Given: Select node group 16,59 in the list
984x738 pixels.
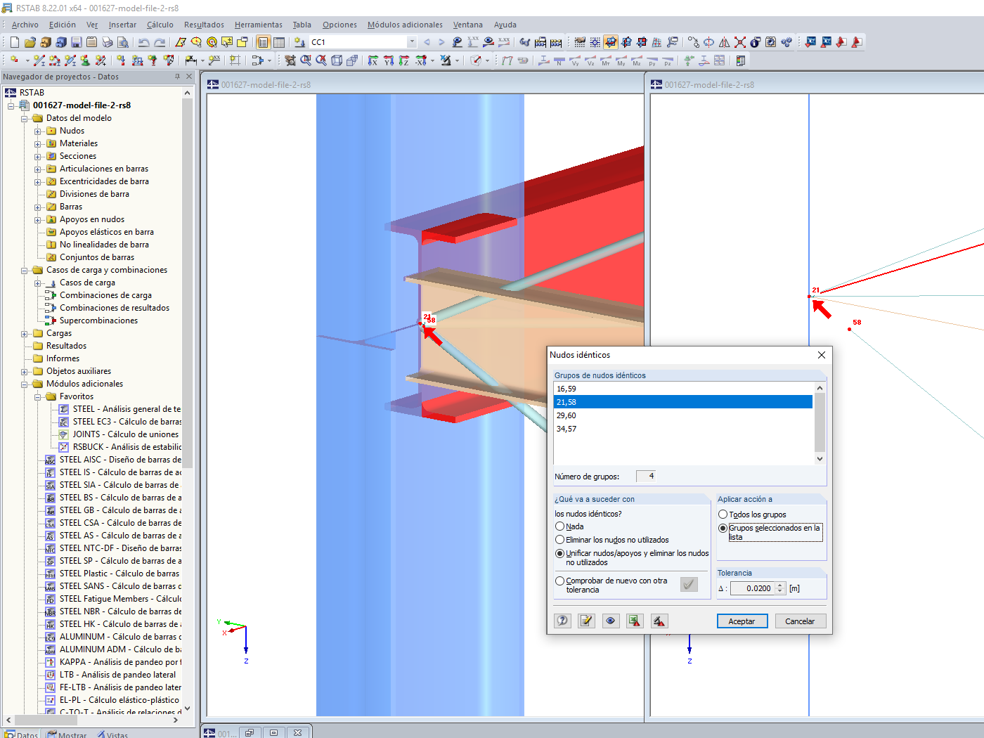Looking at the screenshot, I should [x=683, y=389].
